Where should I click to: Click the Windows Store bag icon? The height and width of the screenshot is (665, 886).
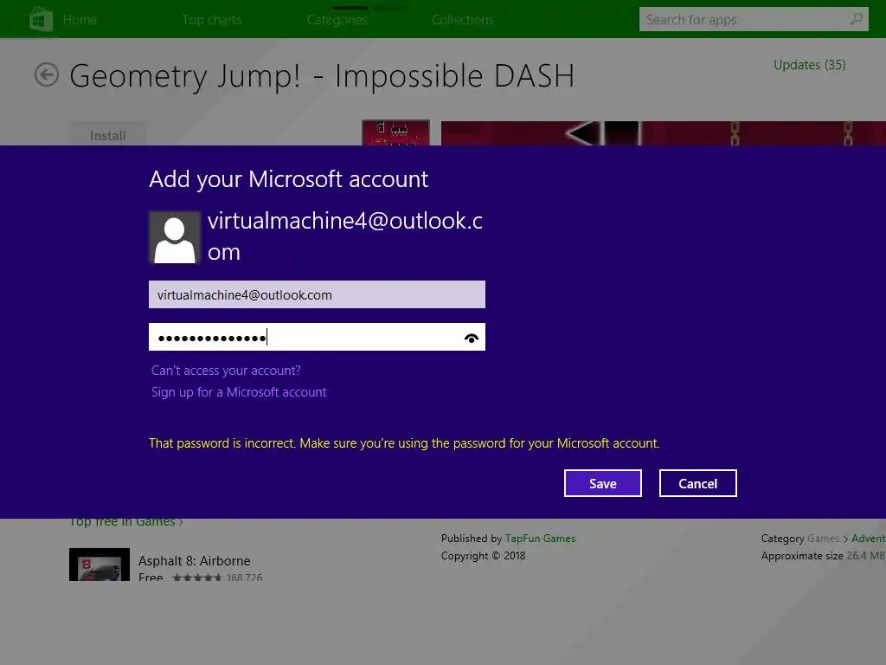coord(41,19)
